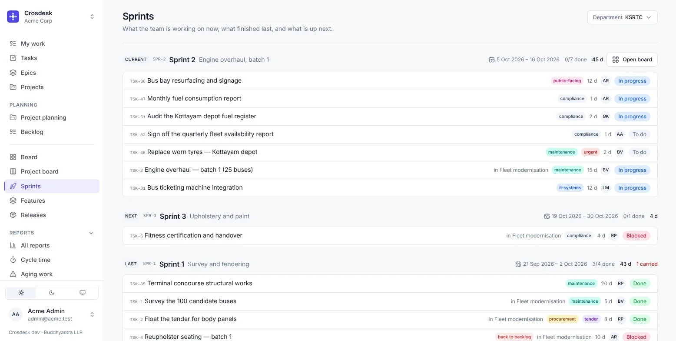Click the Project planning icon
This screenshot has width=676, height=341.
coord(13,117)
